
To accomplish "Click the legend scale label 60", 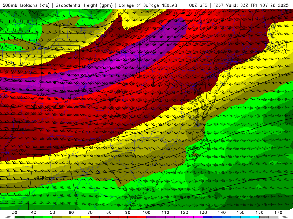I will [x=71, y=212].
